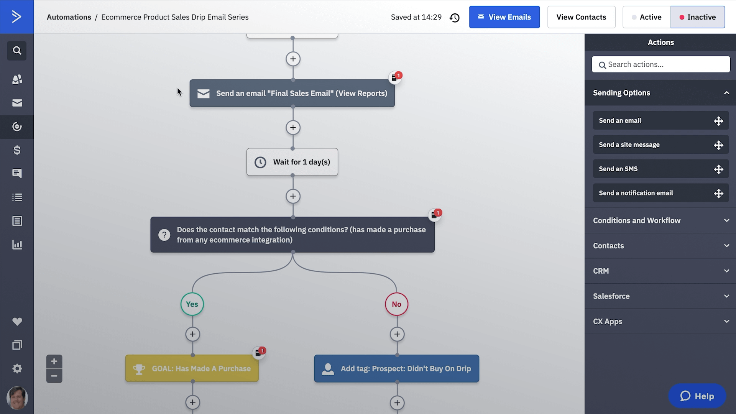The image size is (736, 414).
Task: Open Contacts icon in sidebar
Action: click(x=17, y=79)
